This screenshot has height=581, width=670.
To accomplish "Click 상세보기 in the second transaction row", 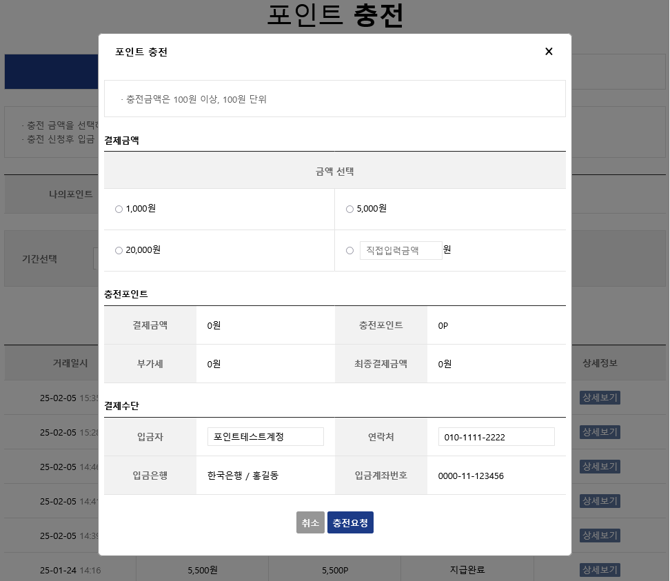I will pos(600,432).
